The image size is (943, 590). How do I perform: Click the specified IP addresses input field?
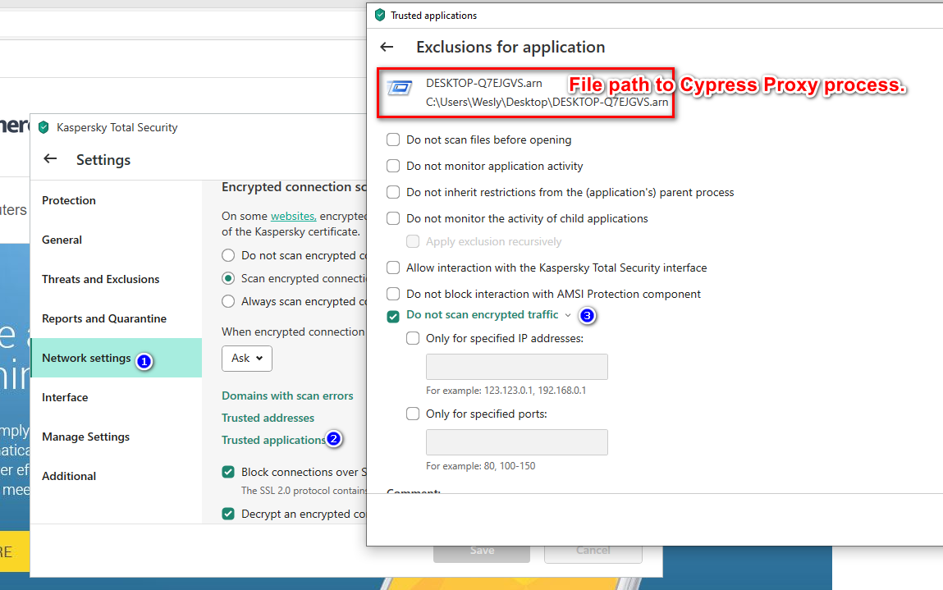[x=516, y=367]
